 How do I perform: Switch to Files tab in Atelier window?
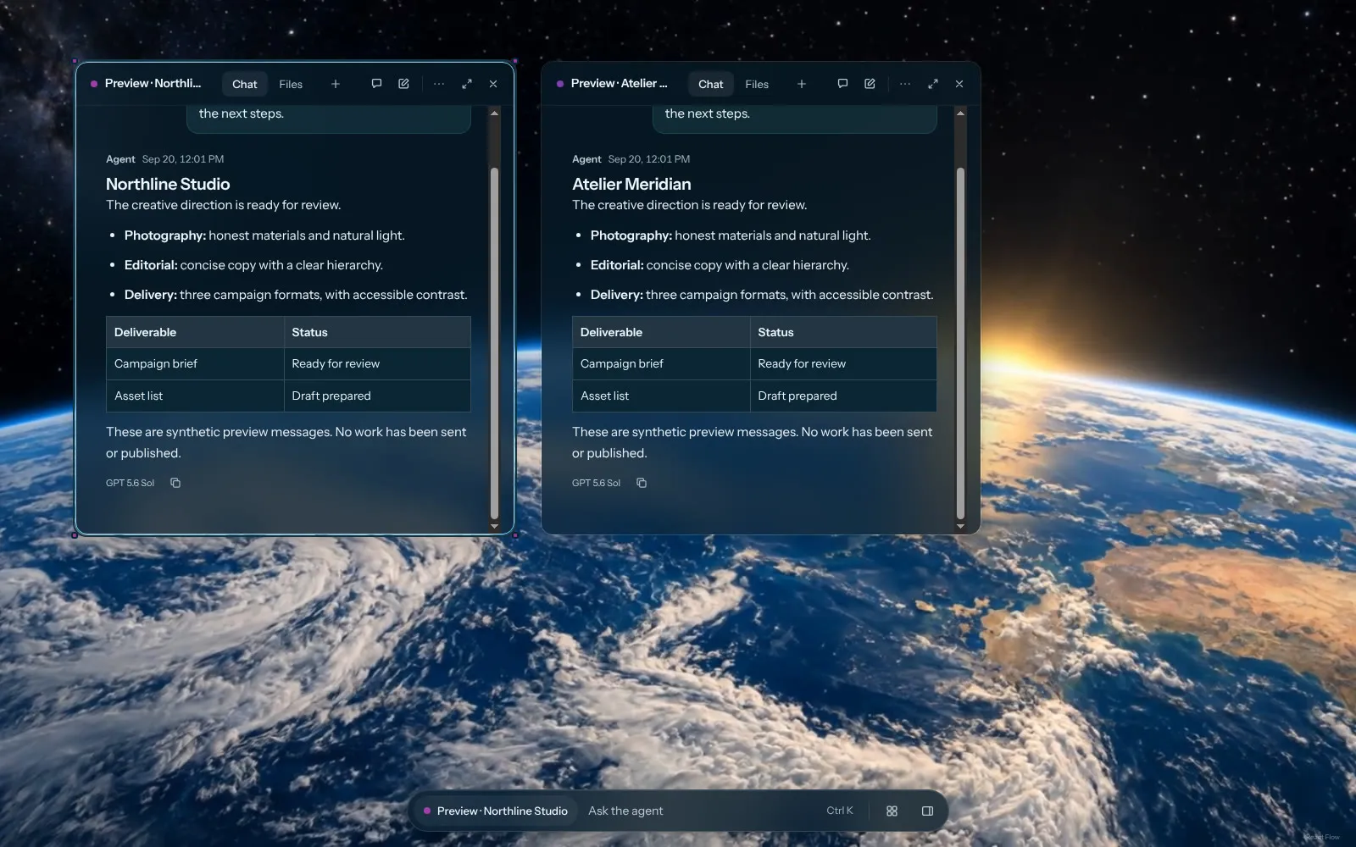point(757,84)
